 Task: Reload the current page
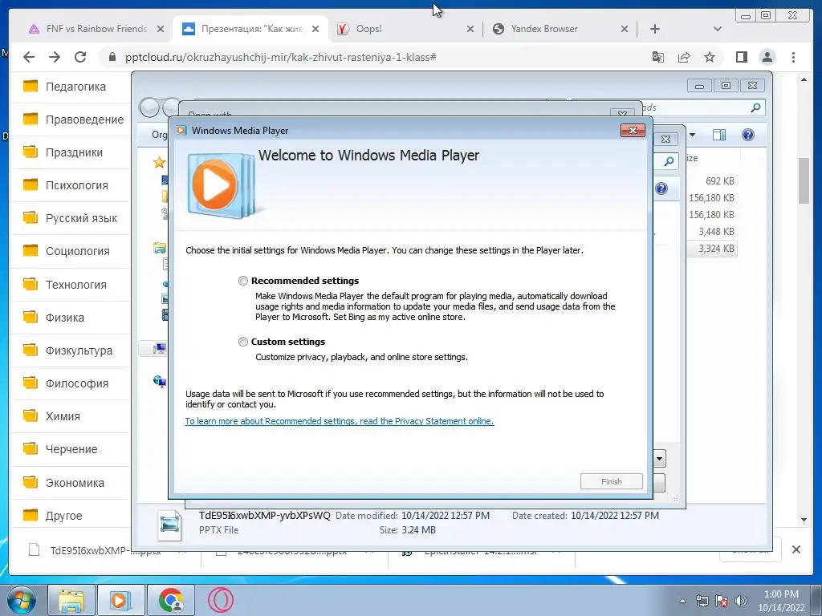tap(80, 57)
